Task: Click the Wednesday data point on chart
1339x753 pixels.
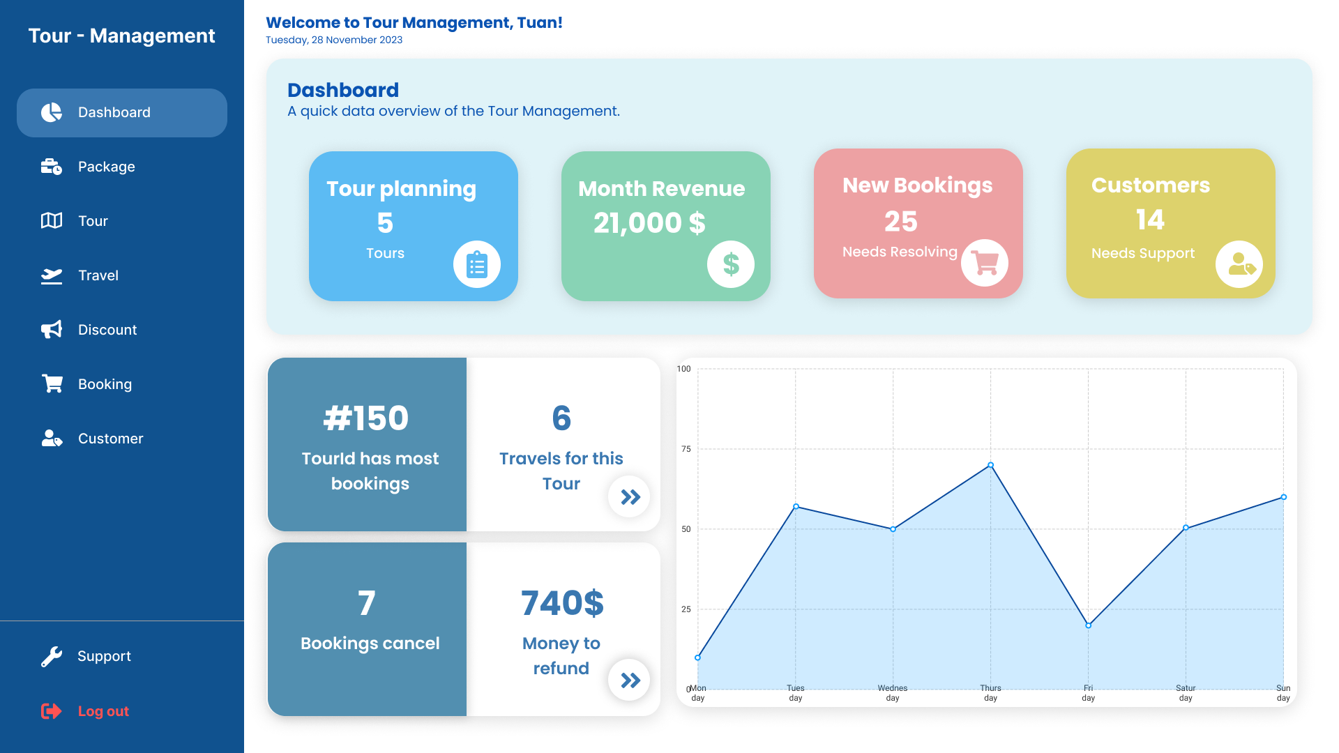Action: click(893, 529)
